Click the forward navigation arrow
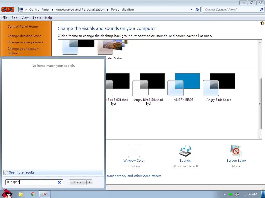265x198 pixels. 11,10
